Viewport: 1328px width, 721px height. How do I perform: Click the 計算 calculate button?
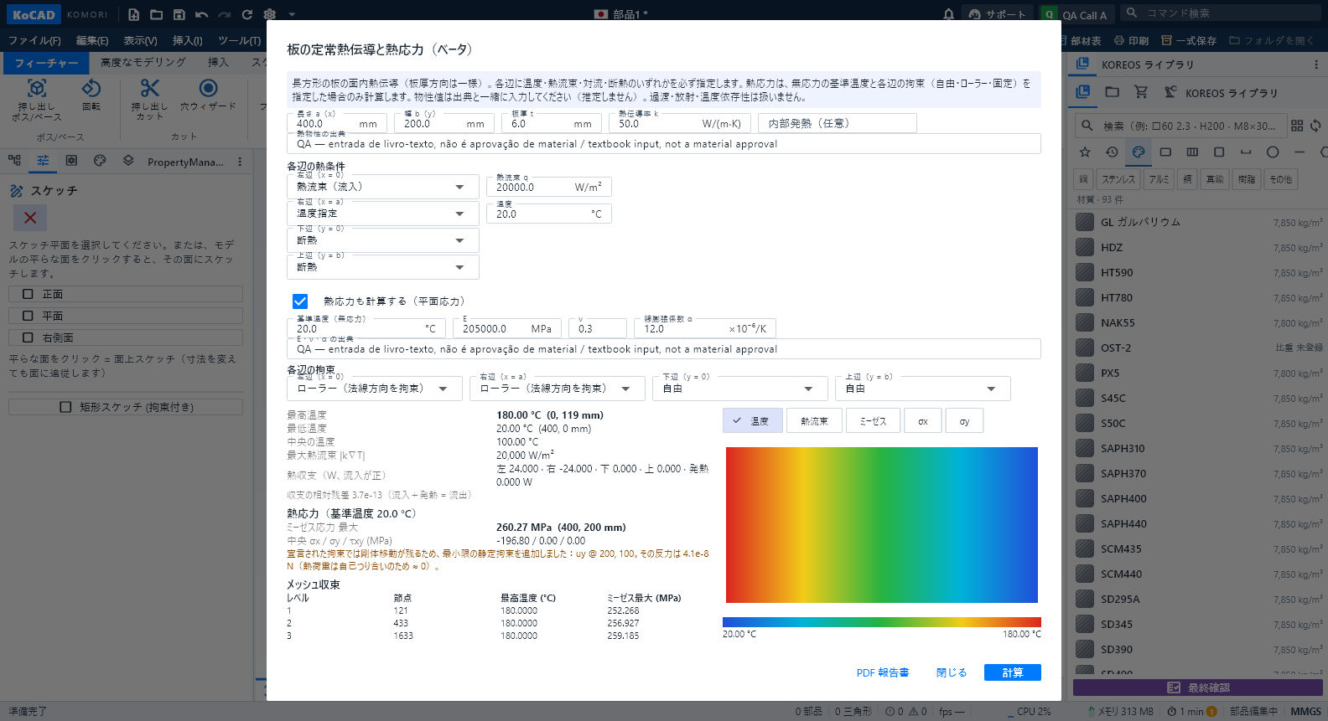[x=1012, y=672]
